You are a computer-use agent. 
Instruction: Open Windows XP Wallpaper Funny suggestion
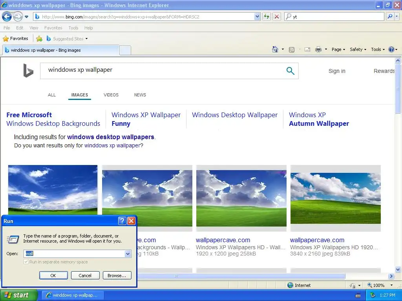(x=146, y=119)
